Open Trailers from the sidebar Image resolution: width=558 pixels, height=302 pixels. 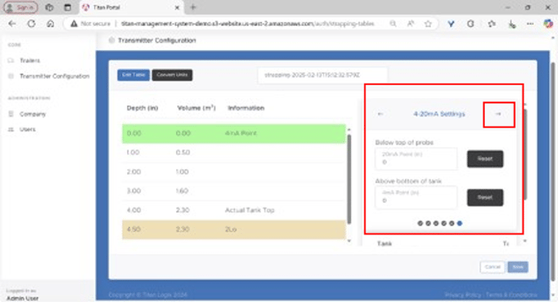coord(30,61)
